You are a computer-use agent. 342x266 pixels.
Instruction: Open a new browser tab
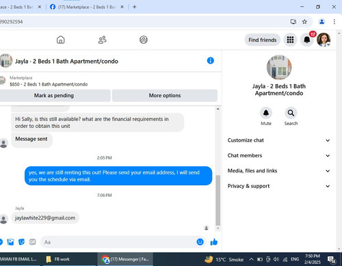[135, 7]
